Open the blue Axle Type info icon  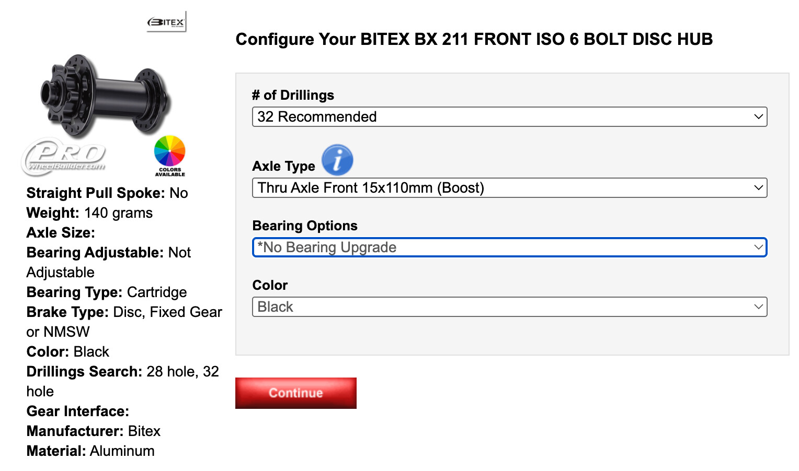coord(337,160)
